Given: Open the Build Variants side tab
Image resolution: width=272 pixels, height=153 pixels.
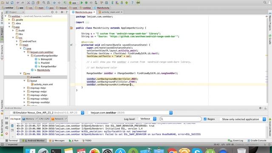Looking at the screenshot, I should coord(2,127).
